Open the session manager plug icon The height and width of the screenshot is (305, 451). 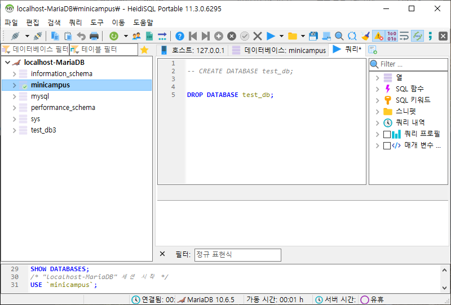(15, 36)
